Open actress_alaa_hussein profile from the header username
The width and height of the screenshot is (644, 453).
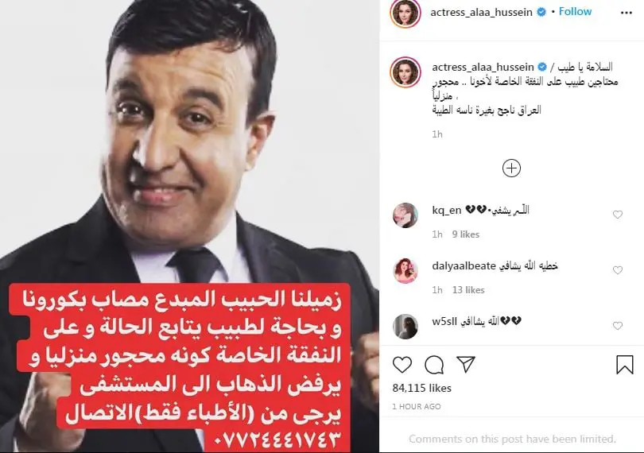tap(481, 13)
